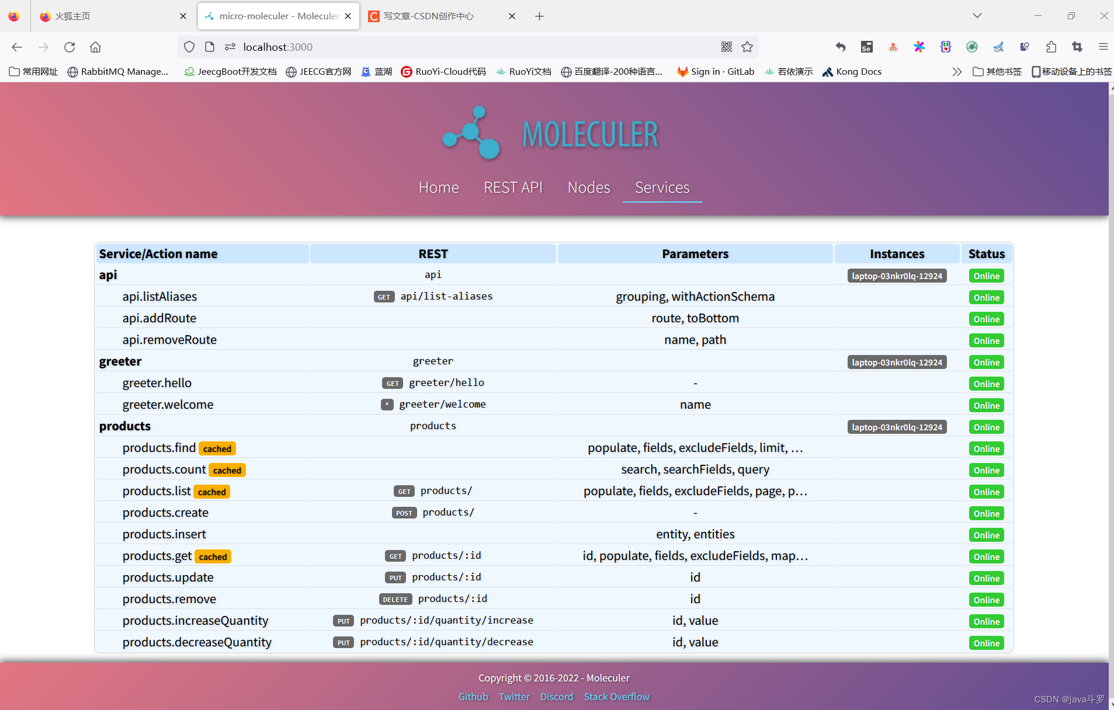Go back using the browser back arrow
The image size is (1114, 710).
17,47
